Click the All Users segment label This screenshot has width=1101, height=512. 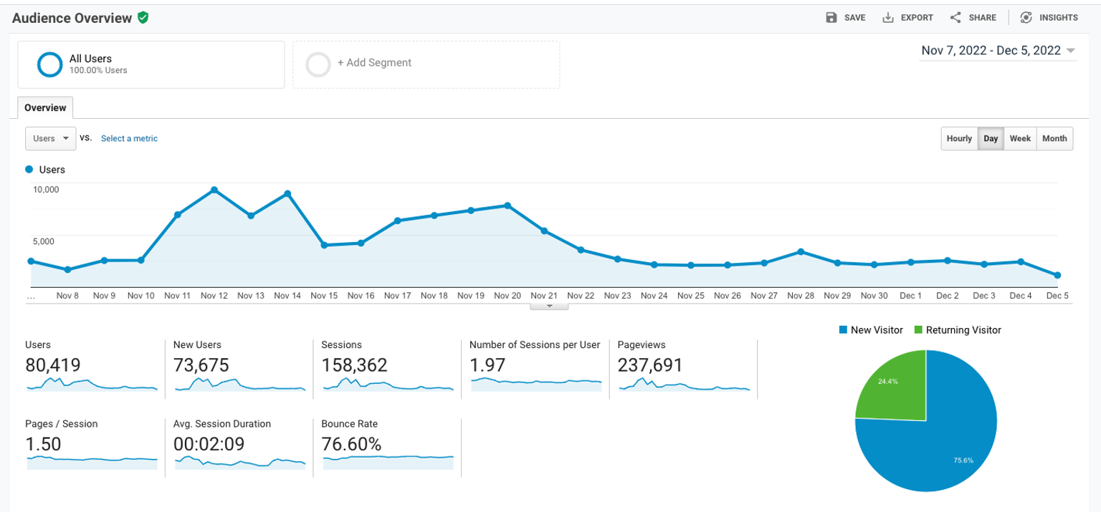click(90, 59)
